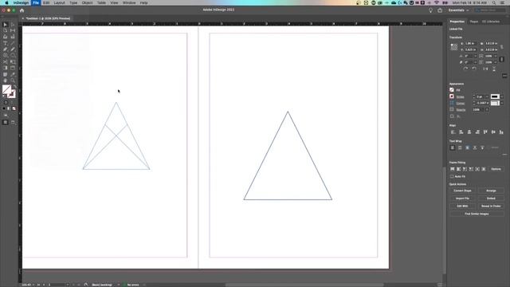Select the Gap tool

coord(13,30)
